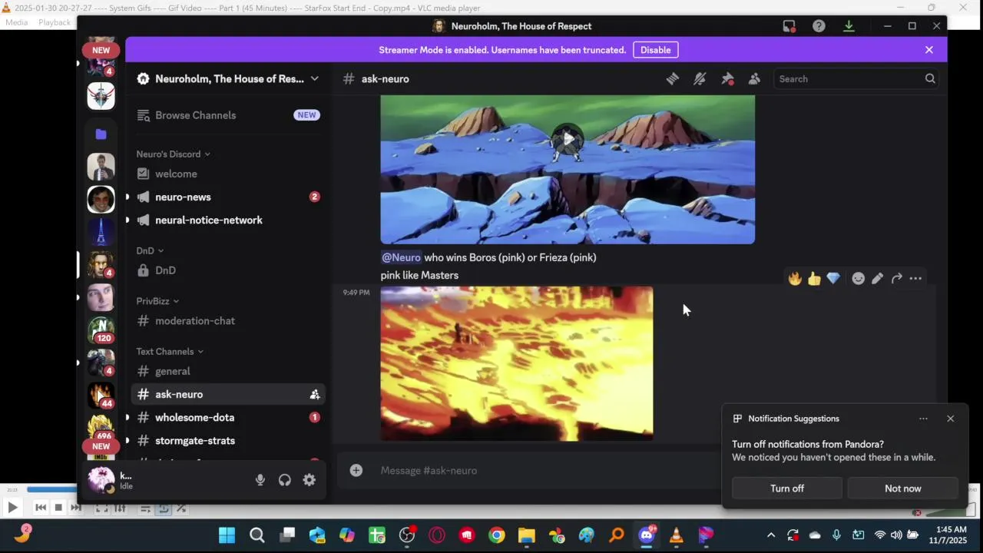Screen dimensions: 983x553
Task: Expand the wholesome-dota threads arrow
Action: click(127, 417)
